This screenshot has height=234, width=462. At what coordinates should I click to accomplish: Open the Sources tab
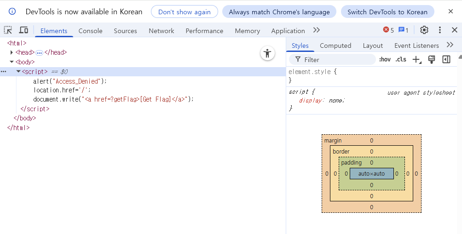[x=126, y=31]
